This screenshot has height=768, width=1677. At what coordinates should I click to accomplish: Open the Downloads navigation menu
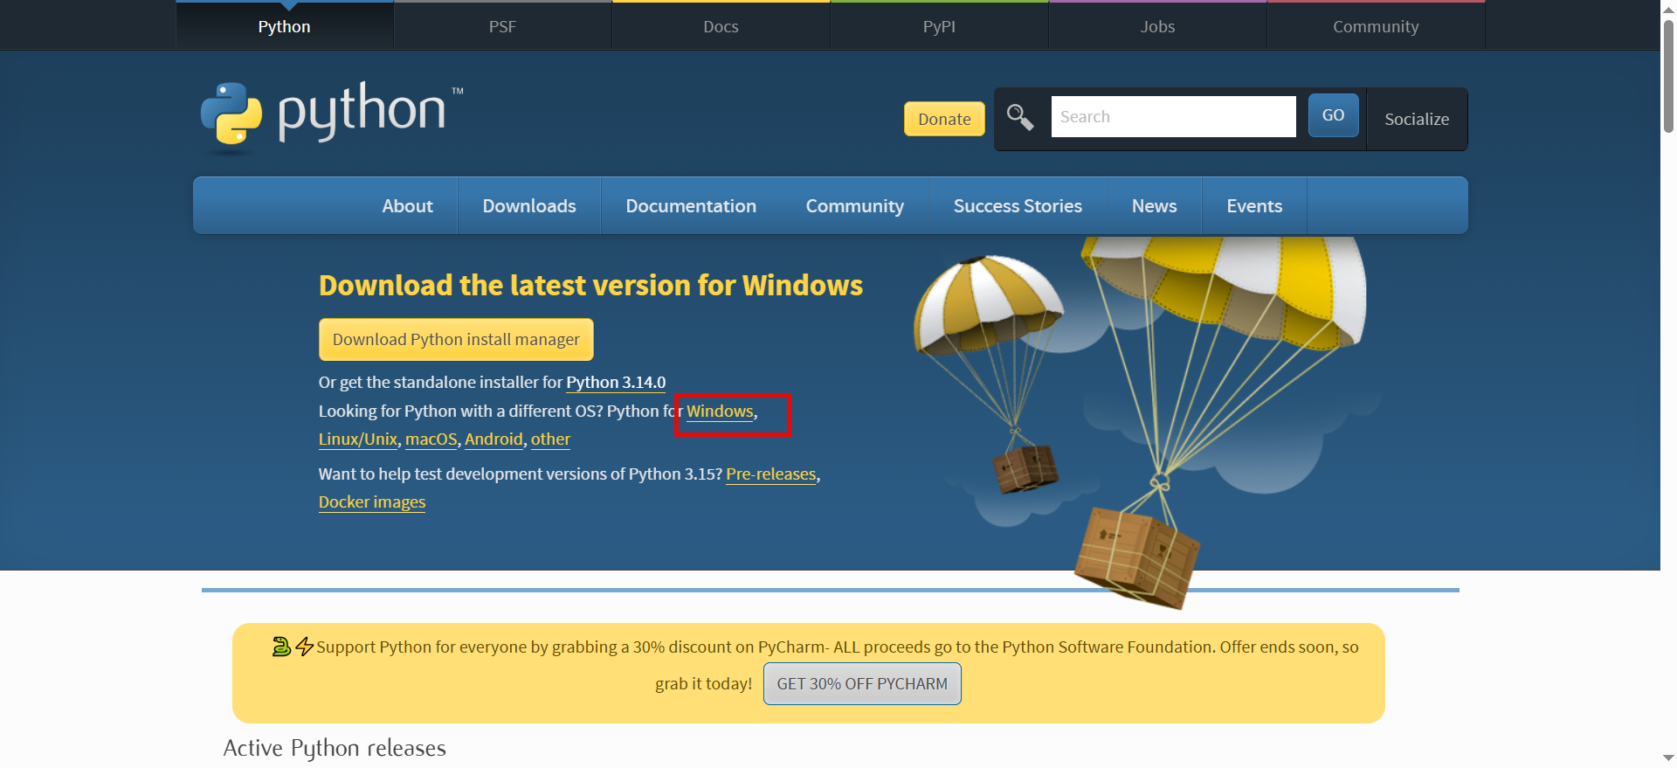[529, 206]
